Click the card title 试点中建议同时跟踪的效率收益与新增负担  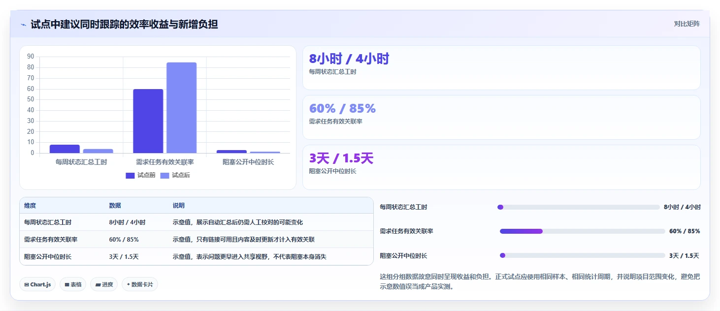pos(124,24)
